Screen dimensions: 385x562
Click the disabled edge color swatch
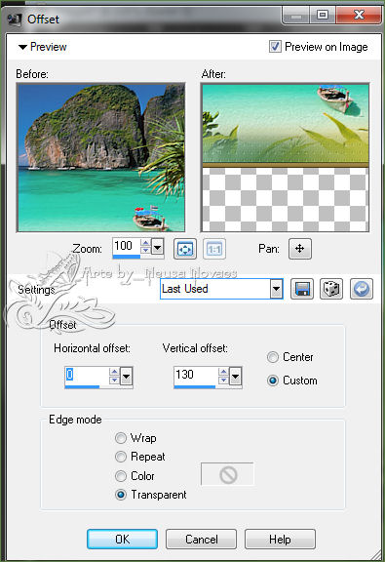[228, 474]
